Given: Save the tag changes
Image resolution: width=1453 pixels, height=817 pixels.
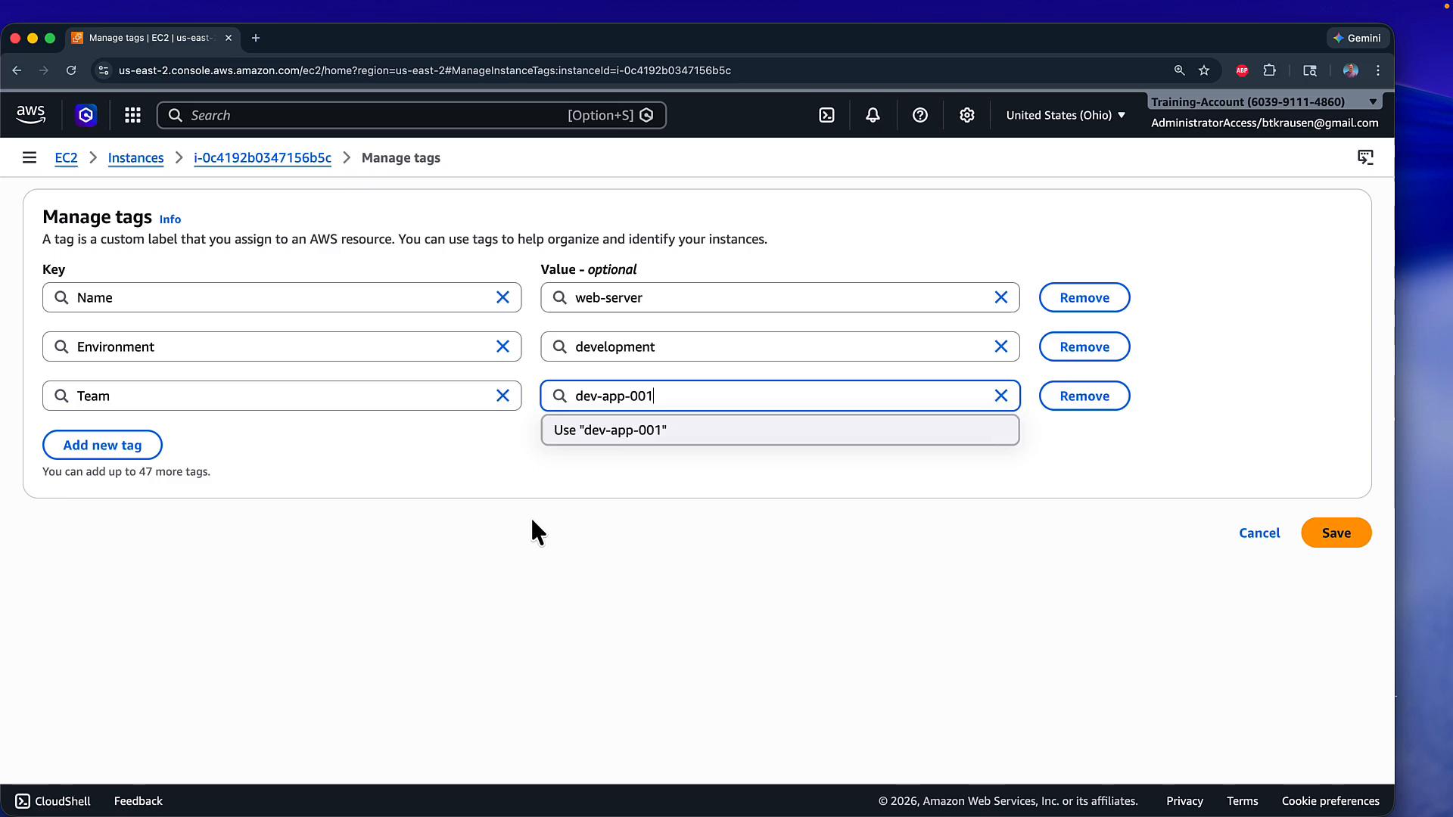Looking at the screenshot, I should coord(1336,533).
